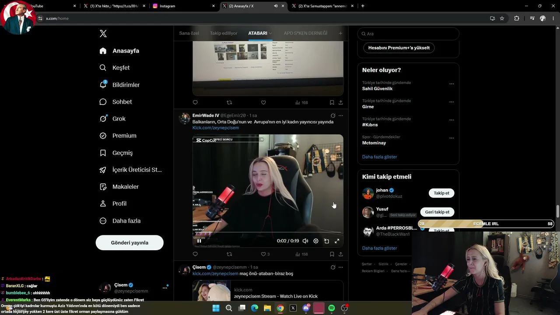Open more options on Çisem's post
This screenshot has height=315, width=560.
(341, 267)
